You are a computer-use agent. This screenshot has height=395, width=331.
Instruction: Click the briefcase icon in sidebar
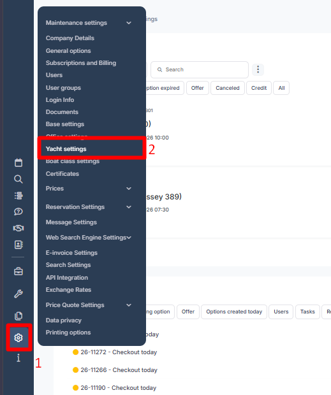[18, 271]
